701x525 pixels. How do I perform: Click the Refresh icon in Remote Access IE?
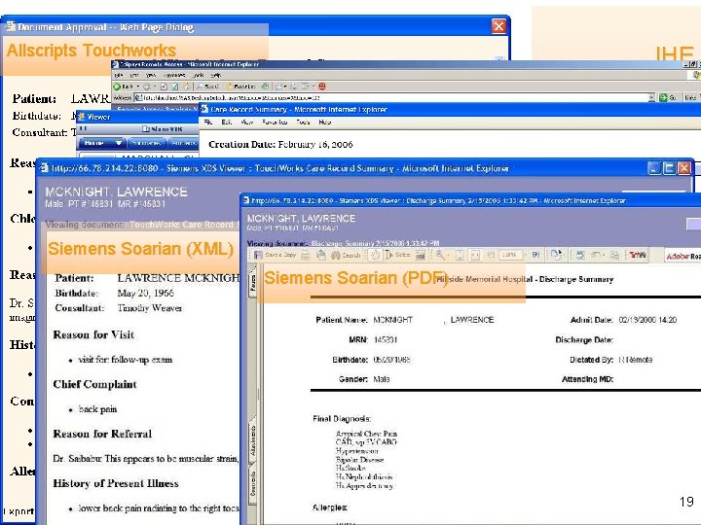click(175, 87)
